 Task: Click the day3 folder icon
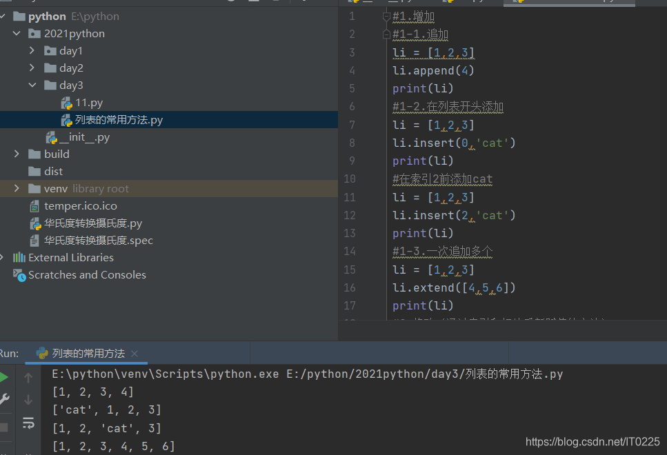pyautogui.click(x=50, y=85)
